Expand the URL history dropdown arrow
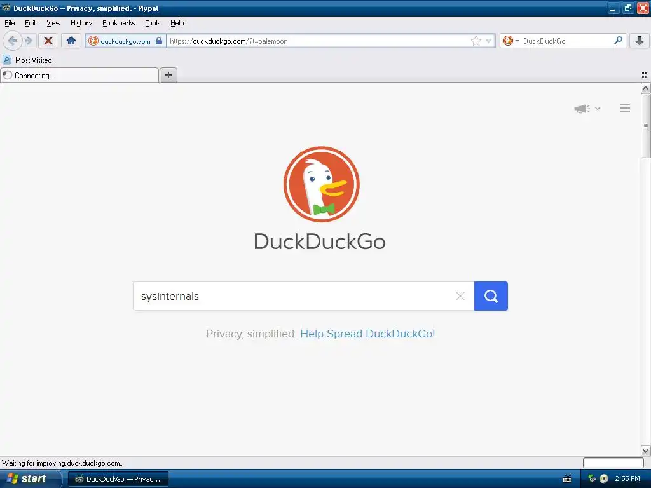Screen dimensions: 651x488 489,41
